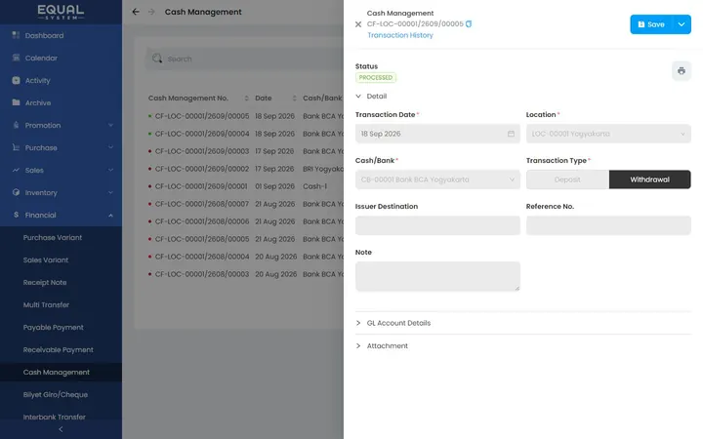Open the Dashboard sidebar icon
This screenshot has height=439, width=703.
point(17,35)
